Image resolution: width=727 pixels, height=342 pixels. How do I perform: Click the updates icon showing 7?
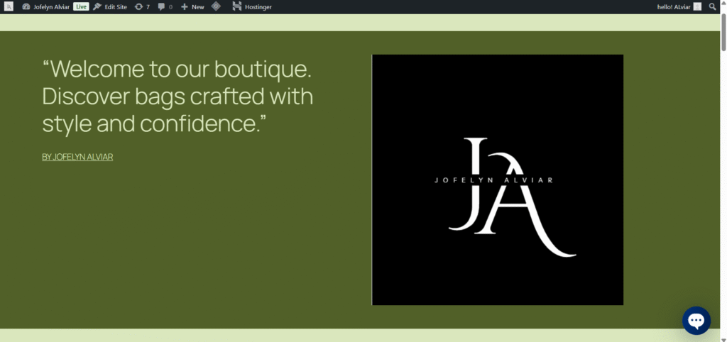[x=142, y=6]
